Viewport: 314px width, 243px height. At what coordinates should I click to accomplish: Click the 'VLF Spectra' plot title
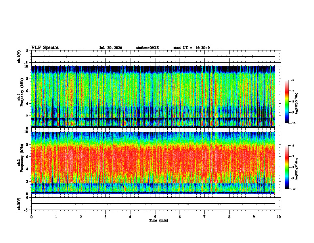point(45,48)
